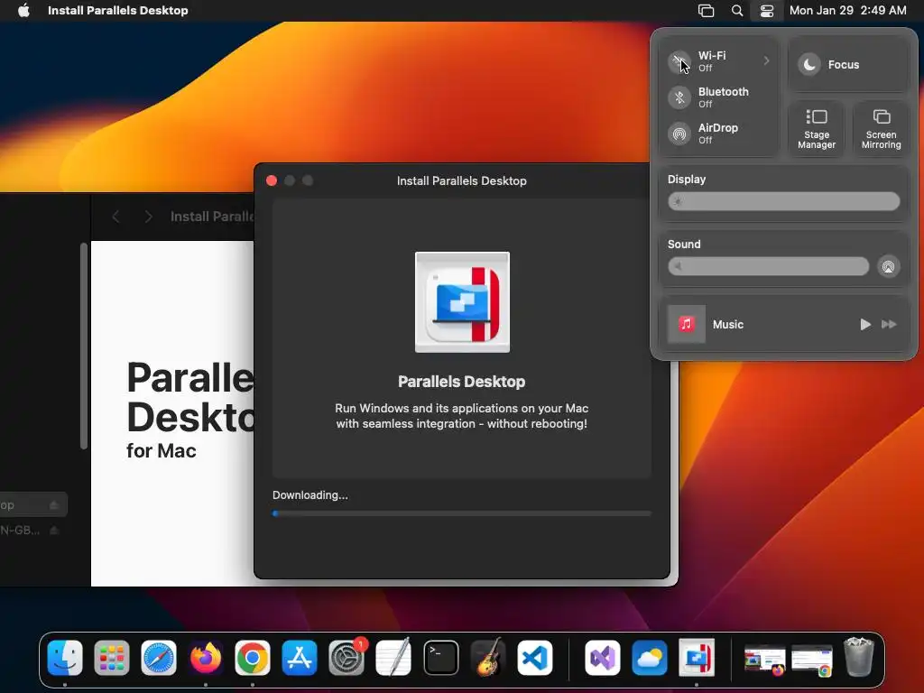
Task: Open AirPlay audio output icon next to Sound
Action: coord(888,266)
